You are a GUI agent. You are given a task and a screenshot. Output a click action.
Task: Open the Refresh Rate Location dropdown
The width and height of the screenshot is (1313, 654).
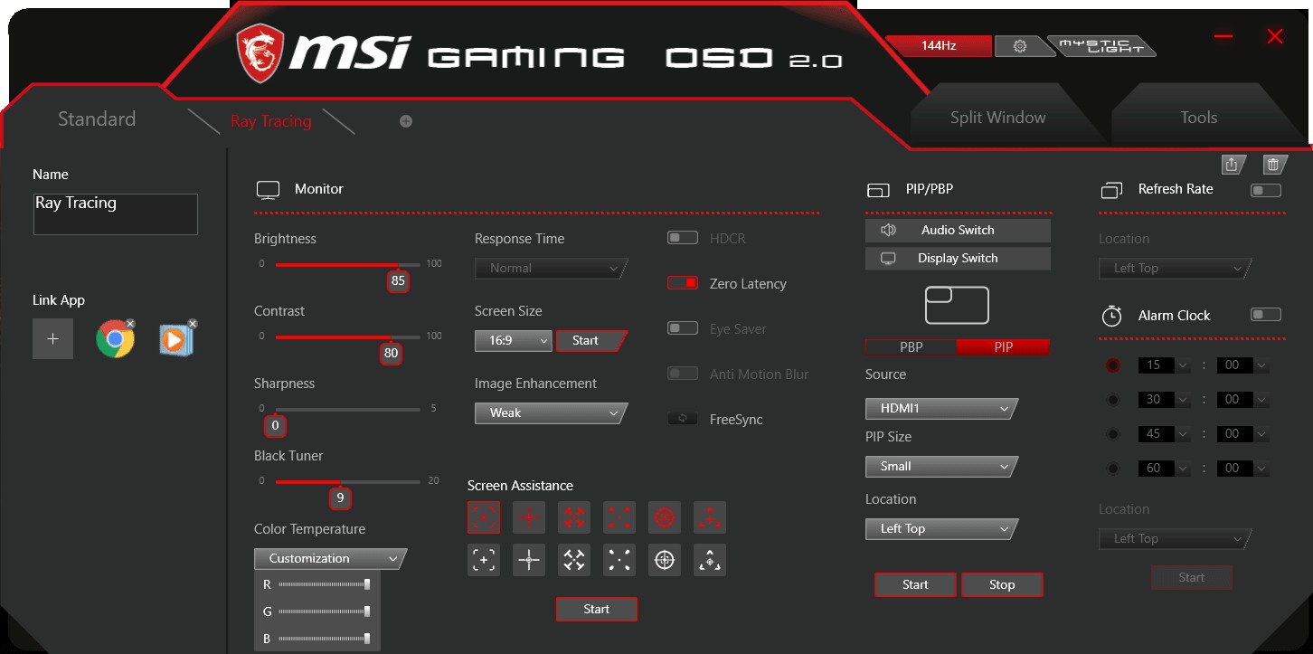tap(1176, 269)
